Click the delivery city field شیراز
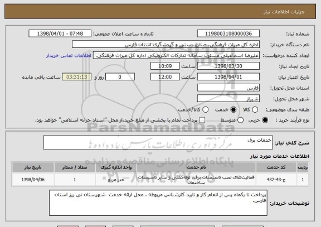This screenshot has height=227, width=321. point(228,99)
